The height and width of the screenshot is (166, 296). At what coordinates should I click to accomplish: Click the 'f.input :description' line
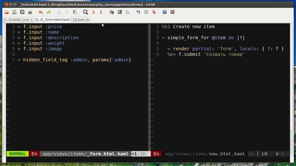click(48, 38)
